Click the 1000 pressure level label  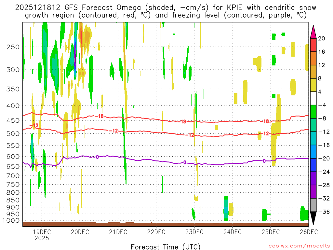pyautogui.click(x=11, y=220)
